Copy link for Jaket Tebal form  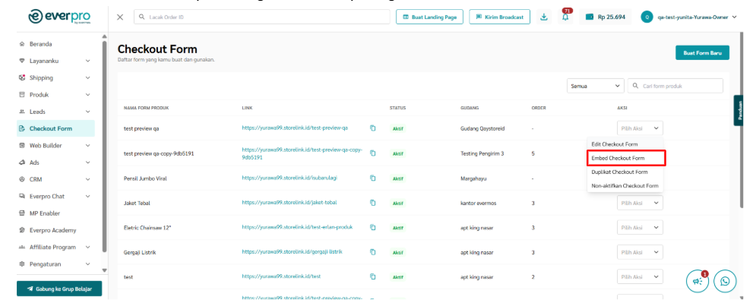[373, 203]
